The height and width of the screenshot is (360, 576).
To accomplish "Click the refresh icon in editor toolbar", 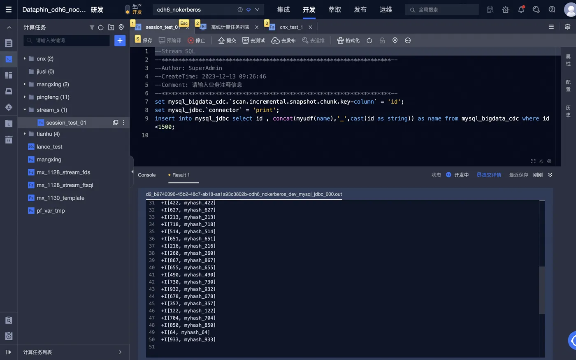I will [369, 40].
